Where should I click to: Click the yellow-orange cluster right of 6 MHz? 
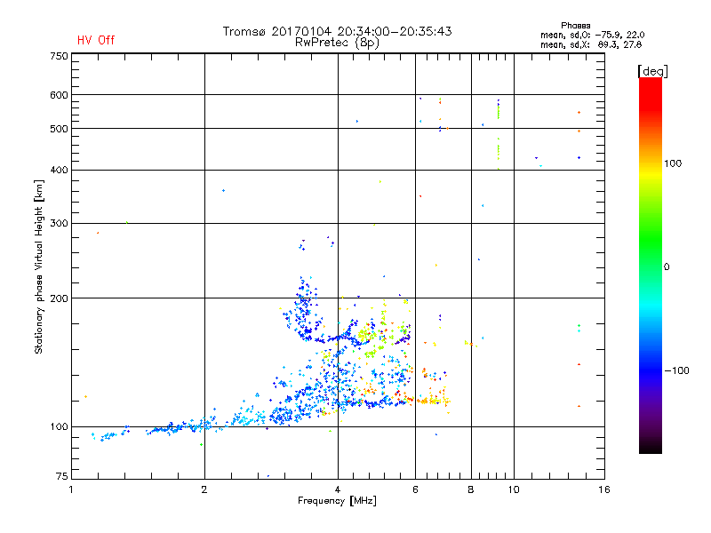click(x=434, y=401)
